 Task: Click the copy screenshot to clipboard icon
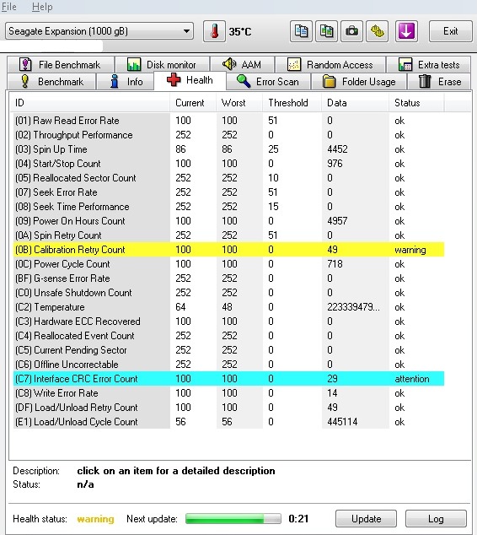(326, 31)
